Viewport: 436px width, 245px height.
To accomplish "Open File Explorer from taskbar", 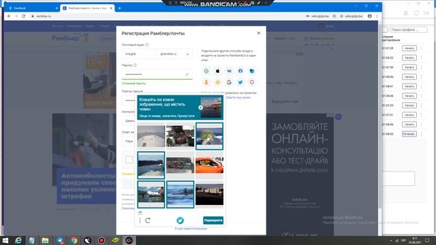I will click(46, 240).
